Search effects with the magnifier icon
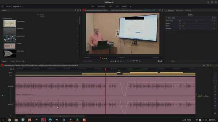The width and height of the screenshot is (218, 122). tap(75, 10)
